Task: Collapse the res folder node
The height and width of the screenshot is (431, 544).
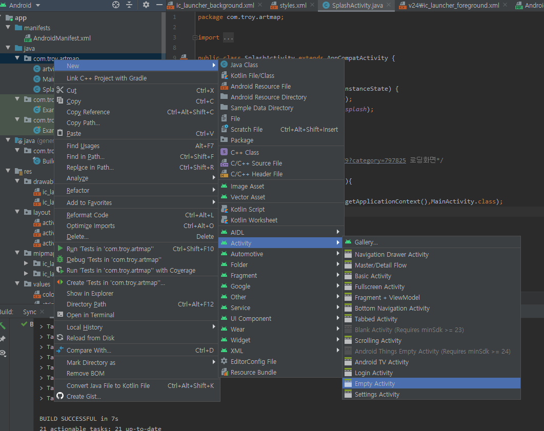Action: point(8,171)
